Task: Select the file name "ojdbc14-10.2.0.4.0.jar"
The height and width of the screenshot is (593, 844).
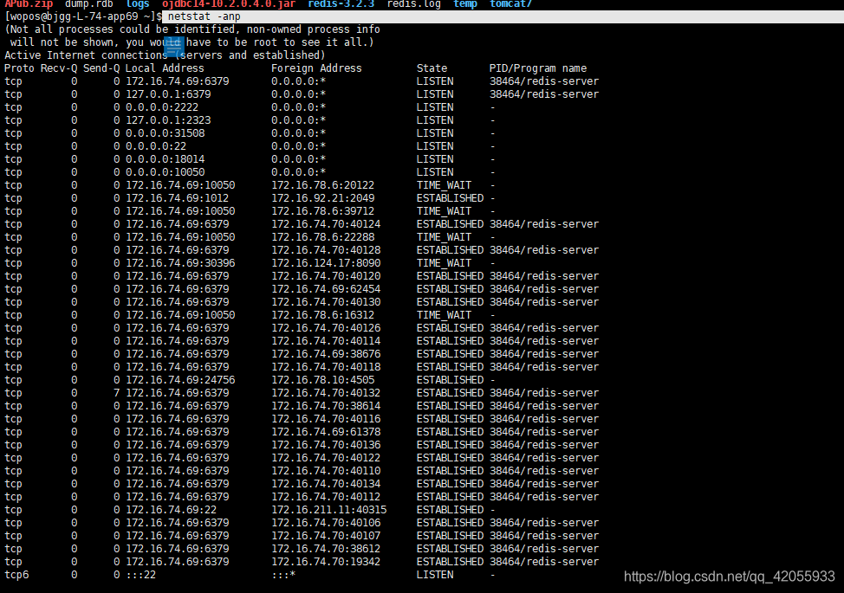Action: click(228, 4)
